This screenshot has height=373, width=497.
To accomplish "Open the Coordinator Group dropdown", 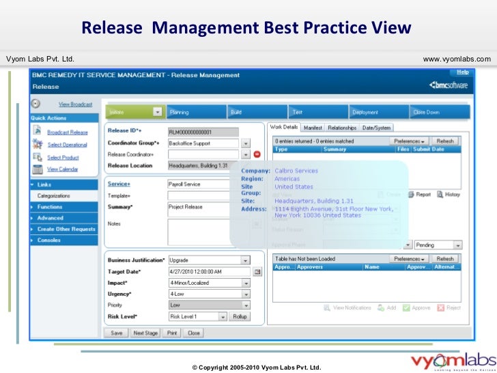I will (x=246, y=143).
